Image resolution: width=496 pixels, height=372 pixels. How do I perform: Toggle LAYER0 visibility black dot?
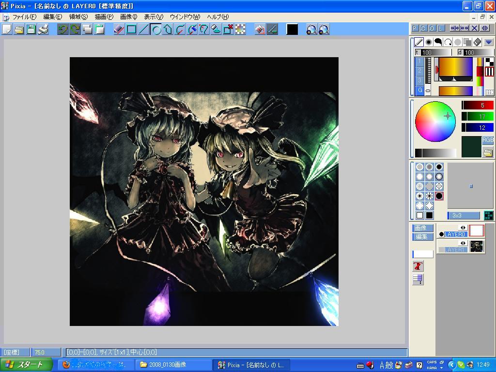coord(441,234)
